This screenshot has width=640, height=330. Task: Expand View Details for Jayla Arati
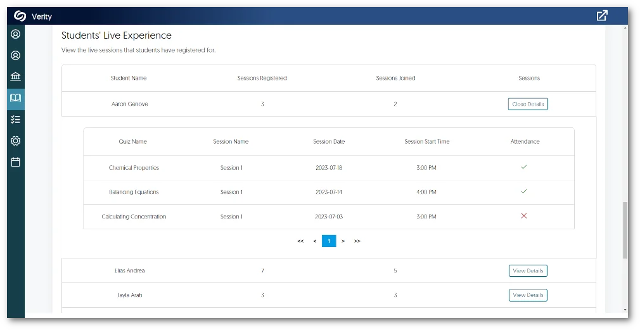pyautogui.click(x=528, y=295)
